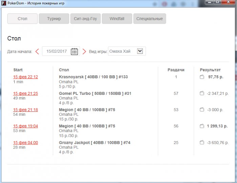Open the Вид игры dropdown arrow
Image resolution: width=237 pixels, height=183 pixels.
click(x=140, y=51)
